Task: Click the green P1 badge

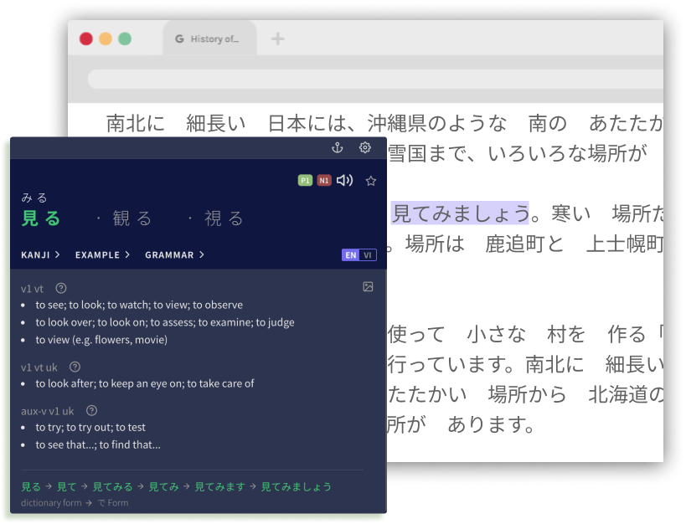Action: tap(305, 181)
